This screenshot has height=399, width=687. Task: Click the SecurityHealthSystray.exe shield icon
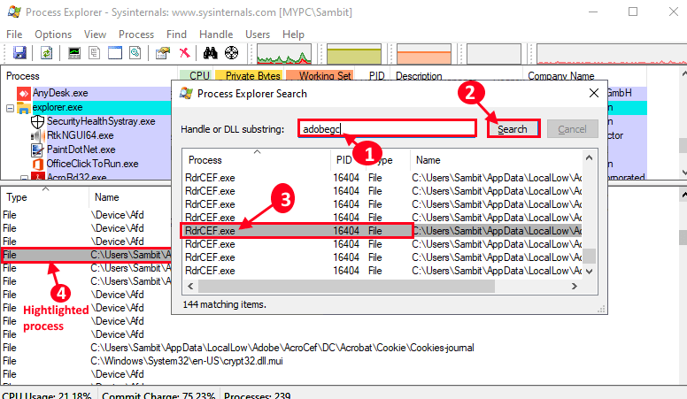38,122
